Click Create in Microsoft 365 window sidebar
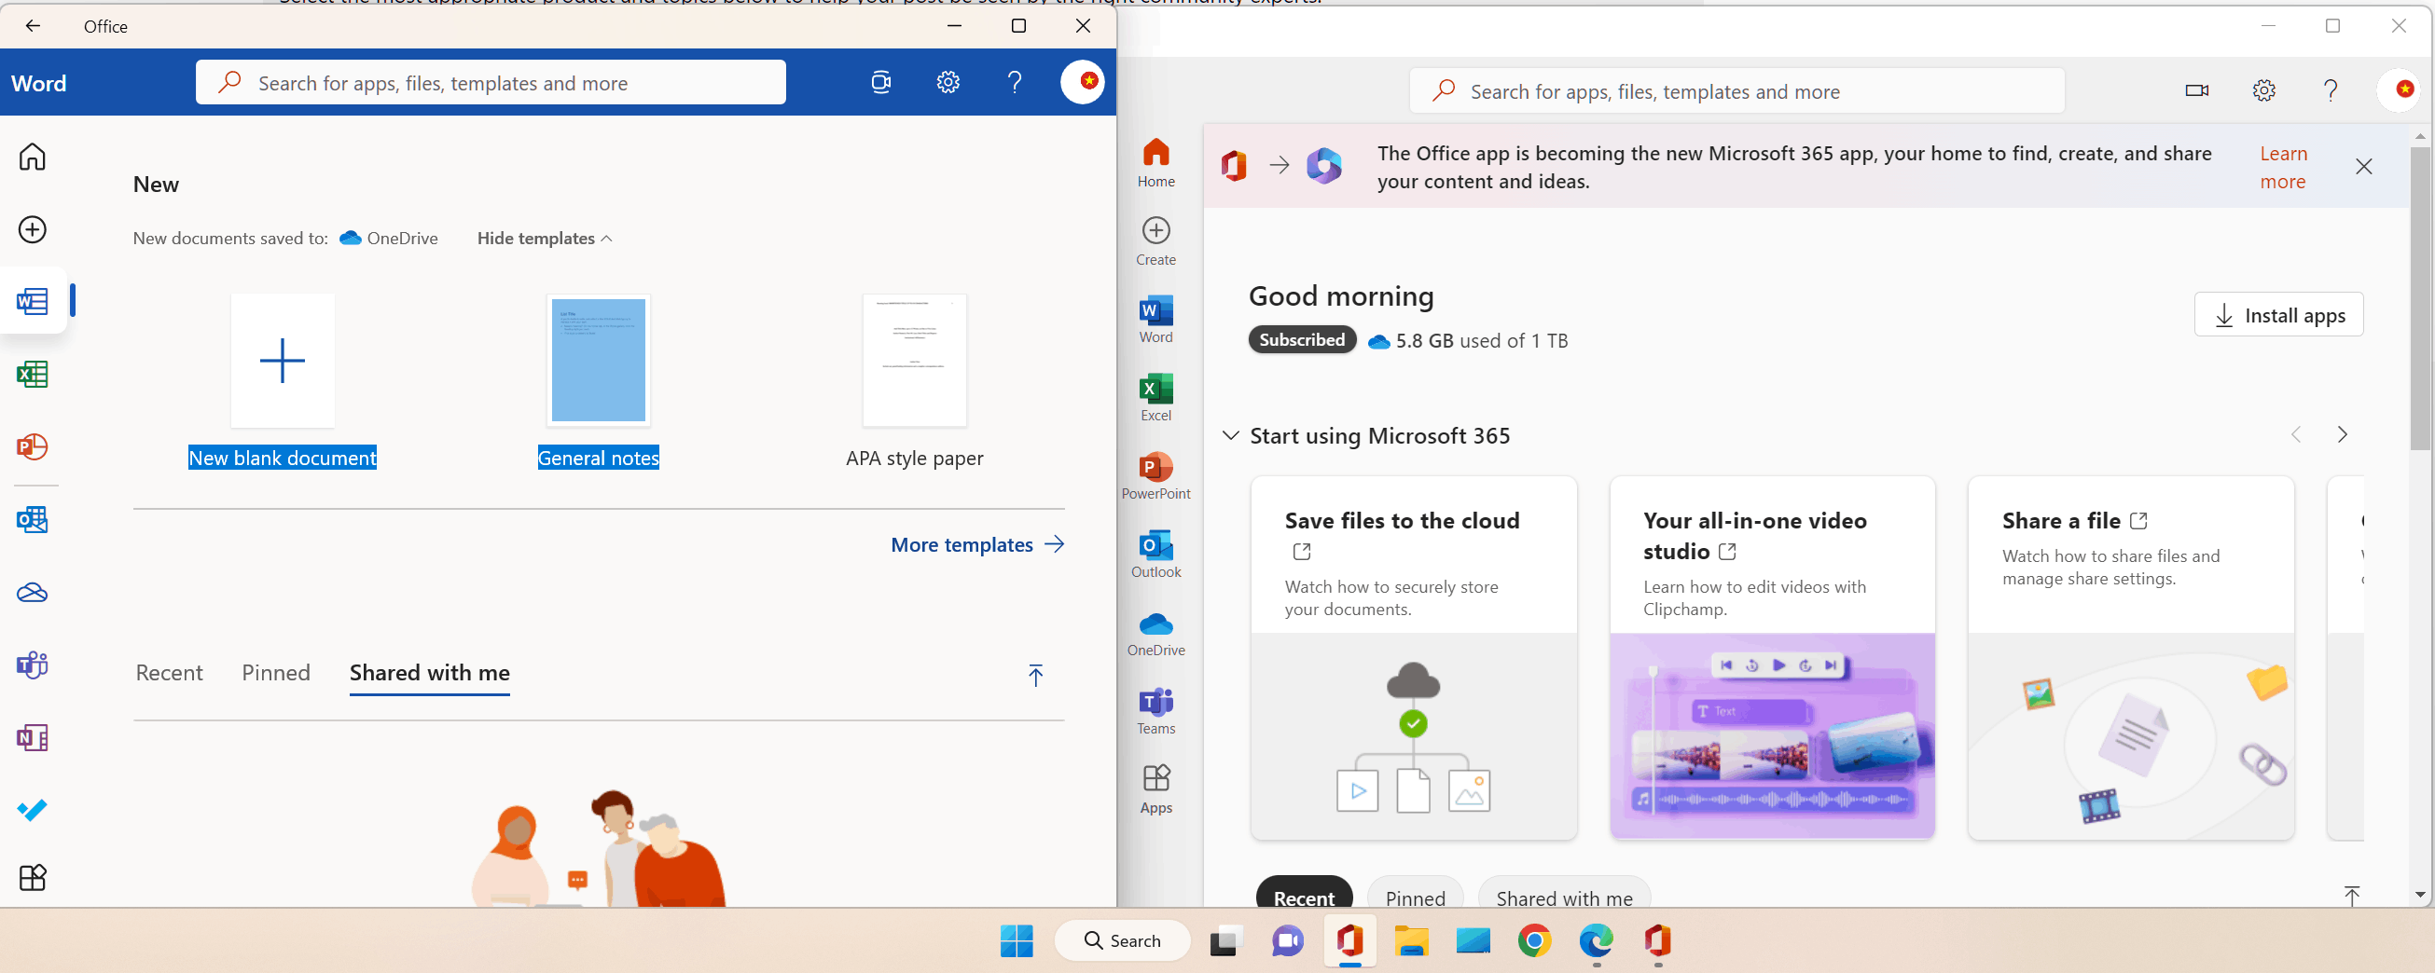Viewport: 2435px width, 973px height. pos(1156,240)
